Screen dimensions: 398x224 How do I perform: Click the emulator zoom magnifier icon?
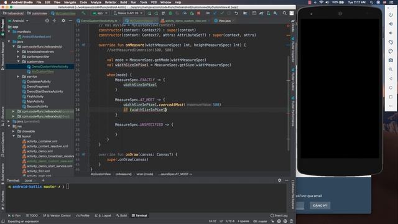(x=391, y=69)
